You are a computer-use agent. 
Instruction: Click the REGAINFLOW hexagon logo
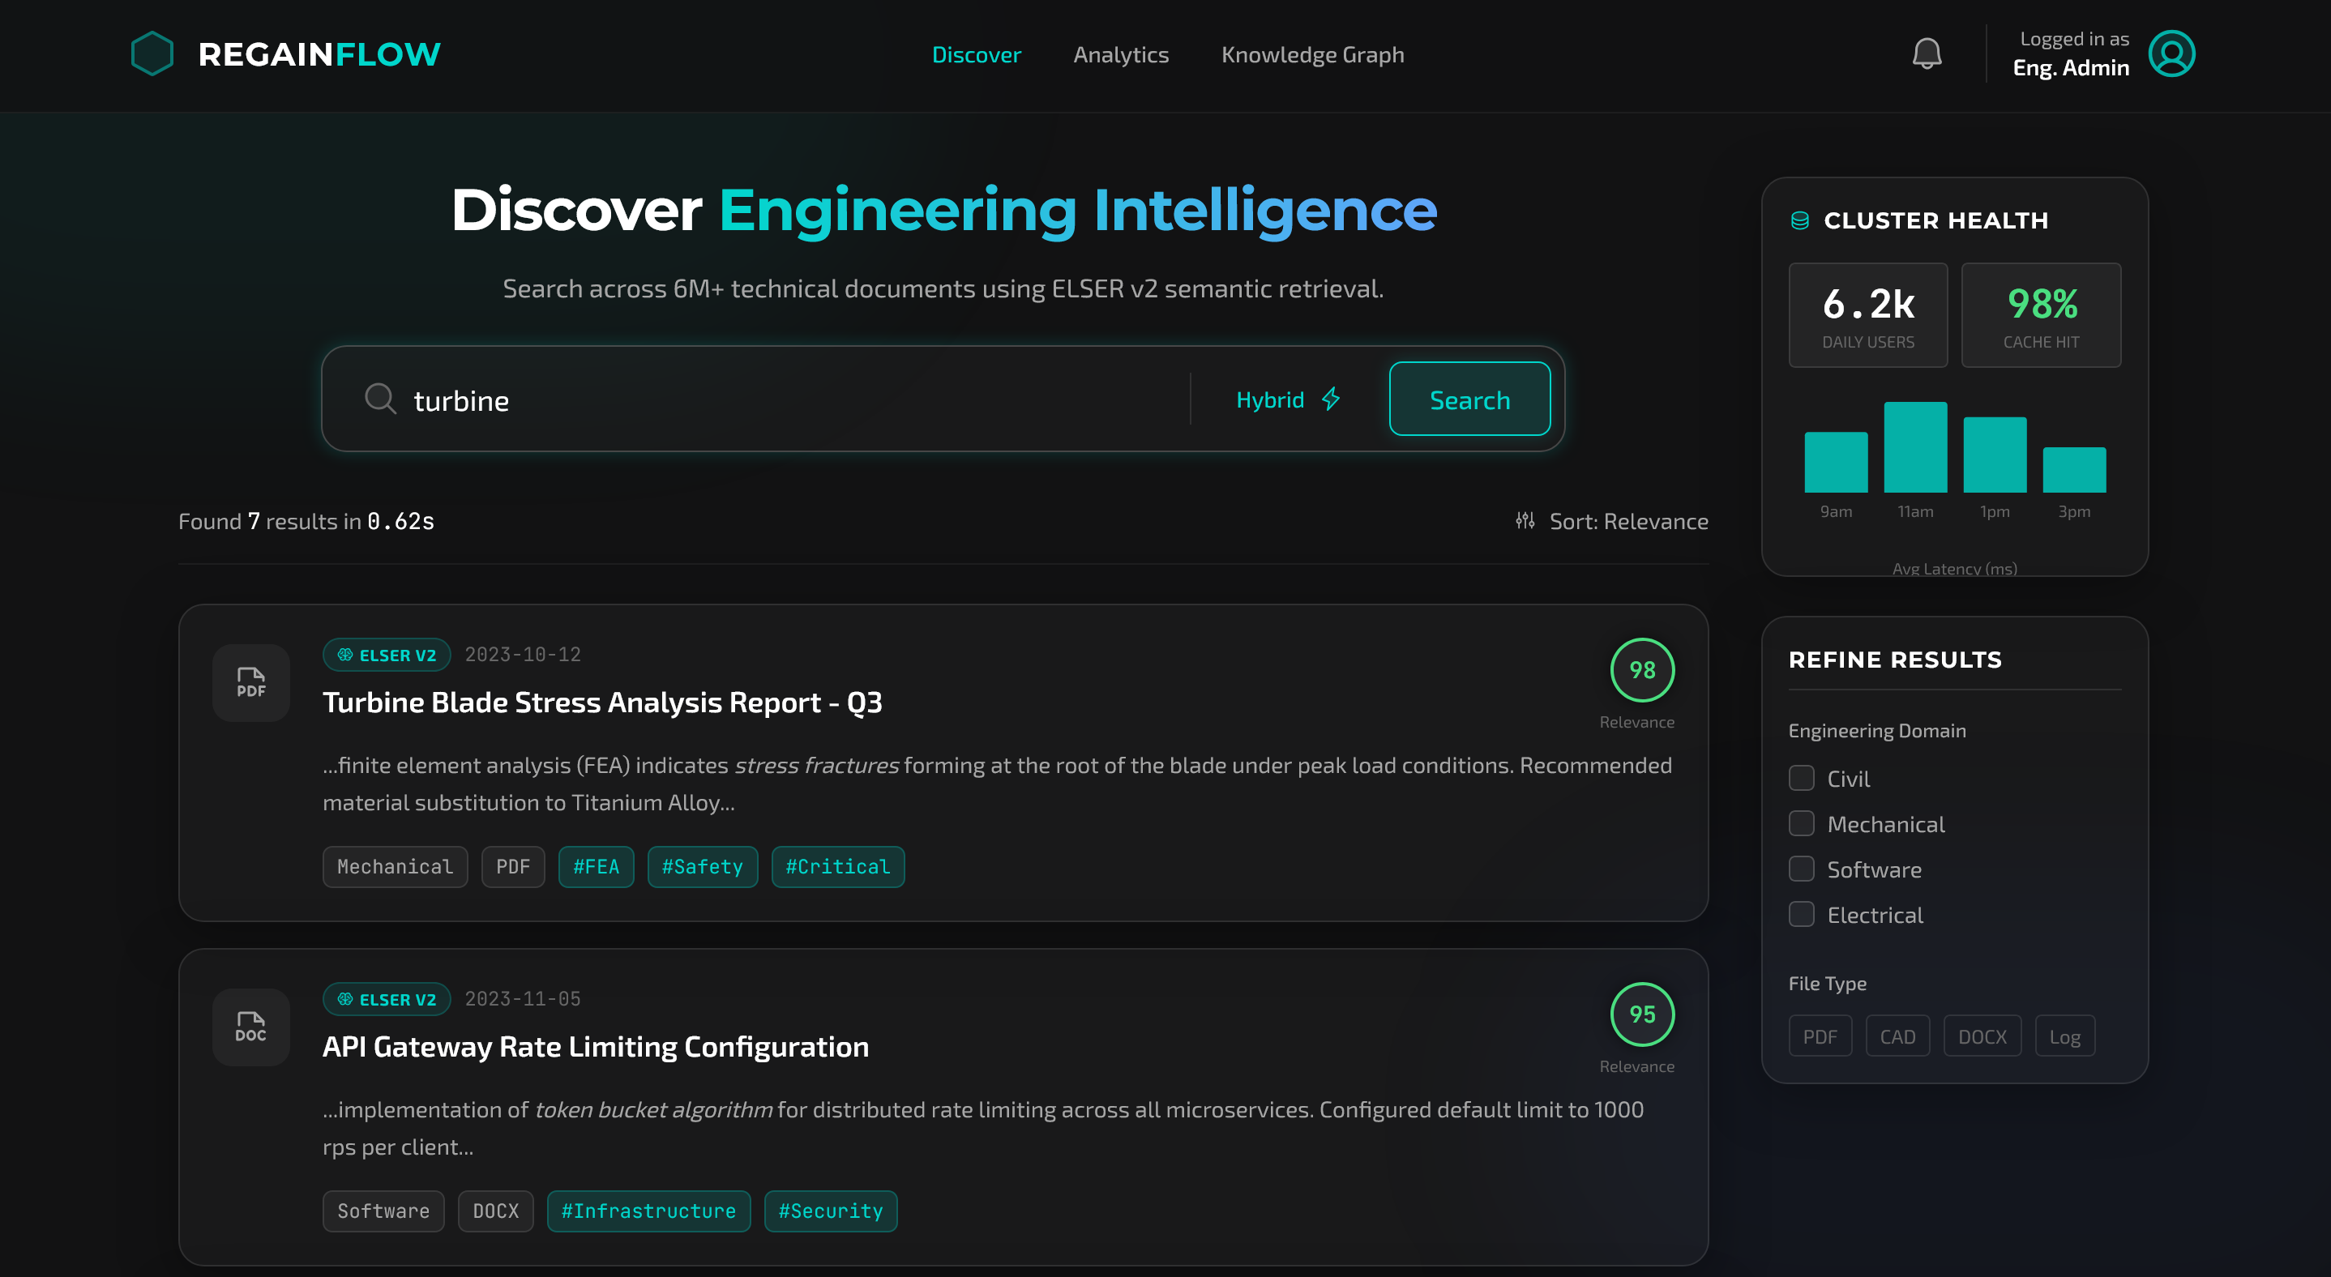coord(152,53)
